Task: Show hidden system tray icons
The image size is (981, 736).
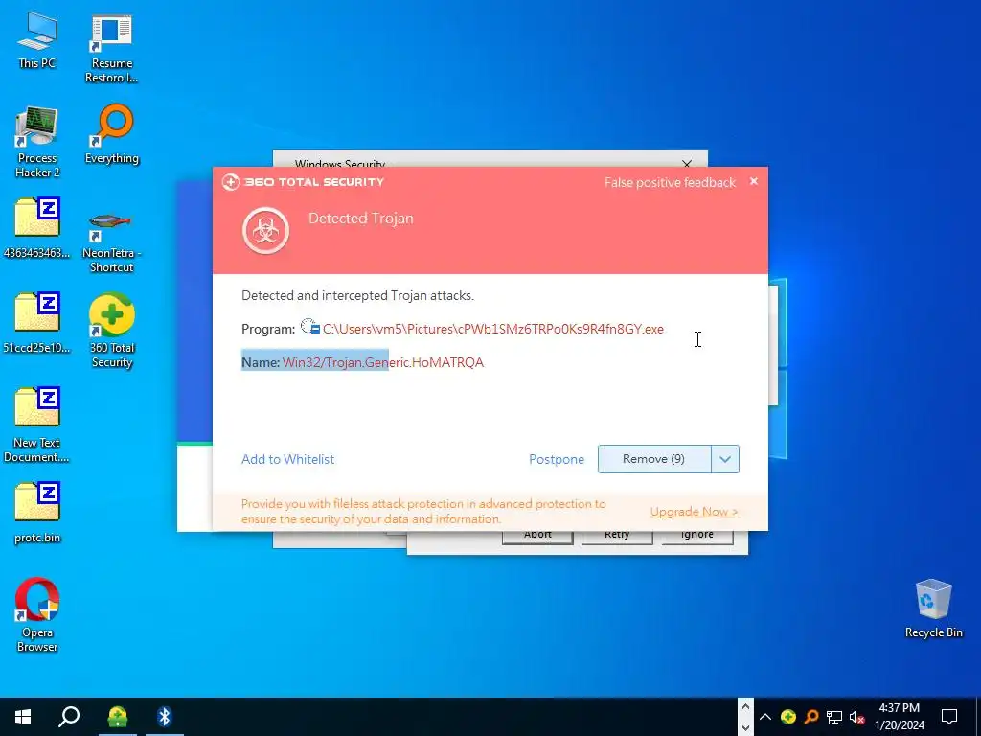Action: click(765, 717)
